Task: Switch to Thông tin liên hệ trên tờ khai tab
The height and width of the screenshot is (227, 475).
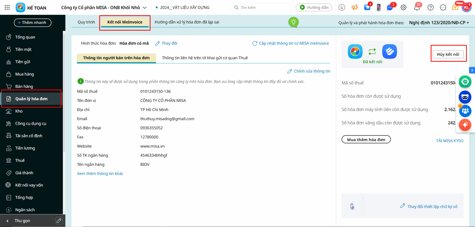Action: (205, 58)
